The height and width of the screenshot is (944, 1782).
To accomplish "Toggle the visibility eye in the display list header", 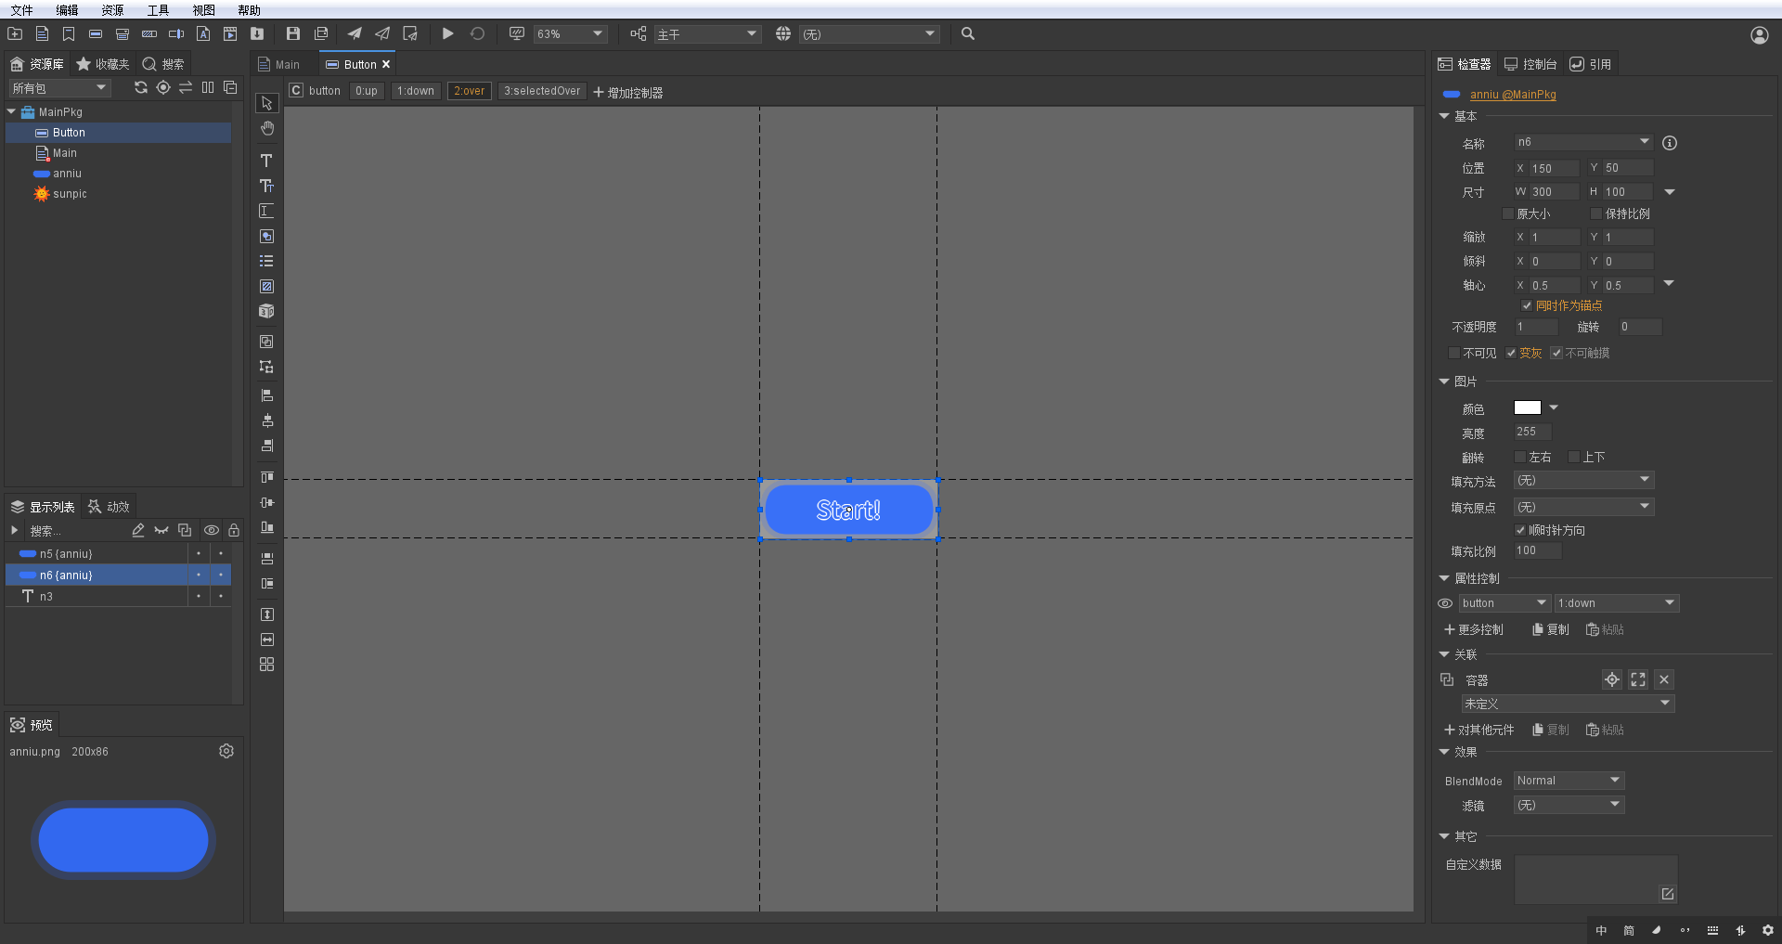I will click(x=212, y=530).
